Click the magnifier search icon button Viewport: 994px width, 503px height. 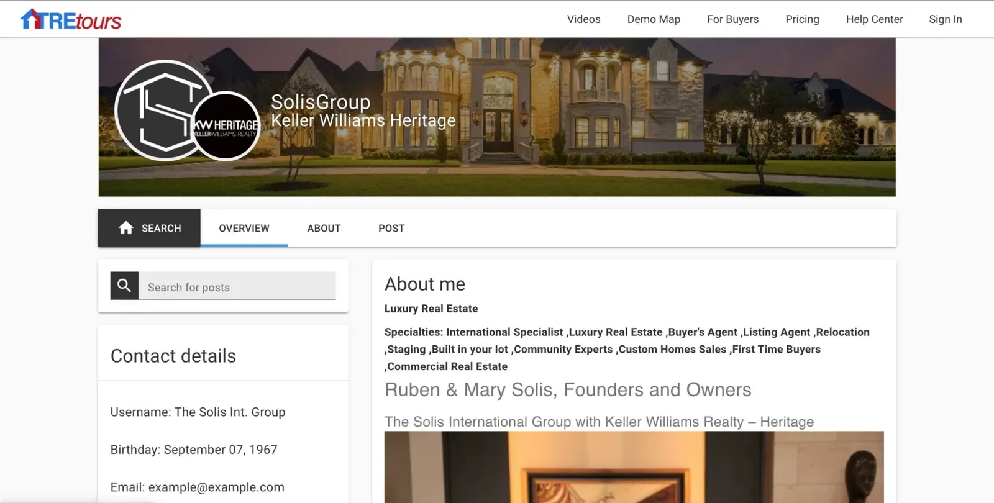124,286
